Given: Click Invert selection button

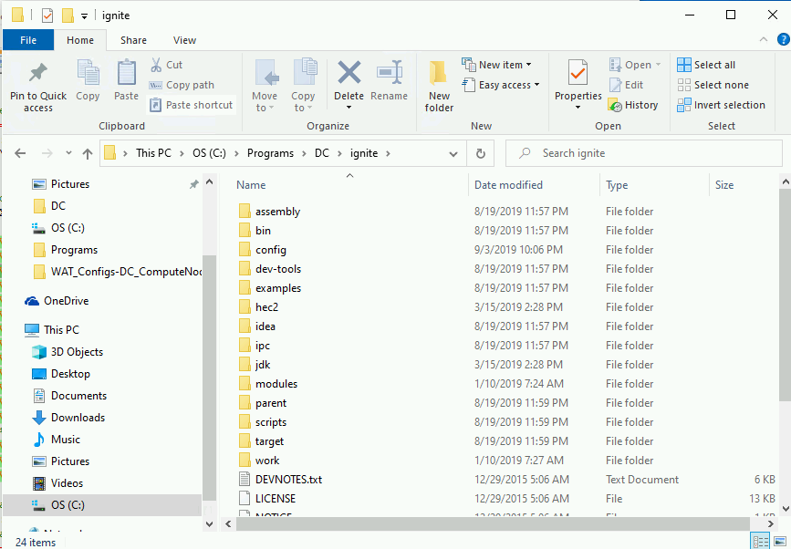Looking at the screenshot, I should [721, 105].
